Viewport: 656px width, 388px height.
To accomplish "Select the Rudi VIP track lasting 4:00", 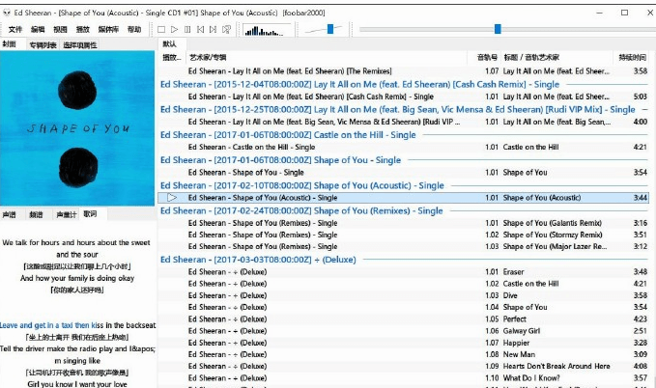I will pos(404,122).
